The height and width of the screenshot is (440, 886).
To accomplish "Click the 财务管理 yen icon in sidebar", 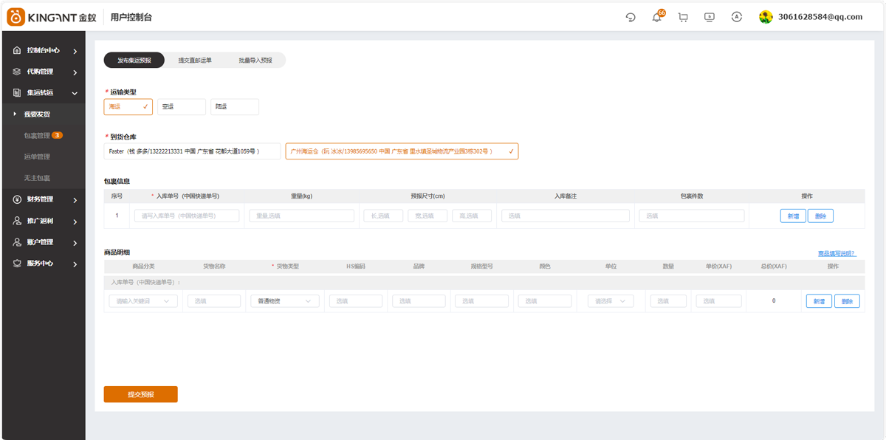I will click(18, 199).
